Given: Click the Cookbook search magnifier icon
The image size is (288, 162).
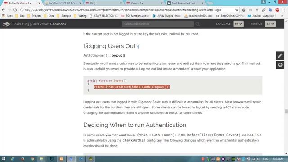Looking at the screenshot, I should point(198,24).
